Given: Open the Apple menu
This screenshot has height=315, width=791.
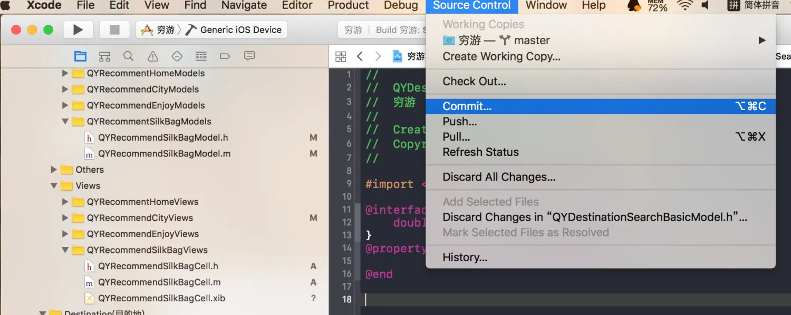Looking at the screenshot, I should coord(5,5).
